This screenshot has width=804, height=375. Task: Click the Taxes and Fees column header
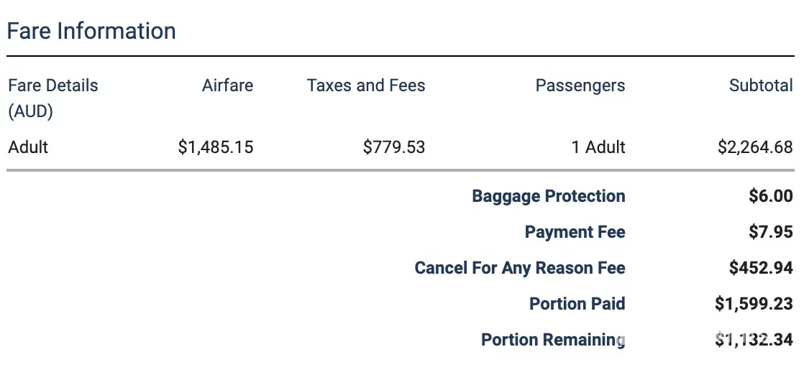click(x=366, y=85)
